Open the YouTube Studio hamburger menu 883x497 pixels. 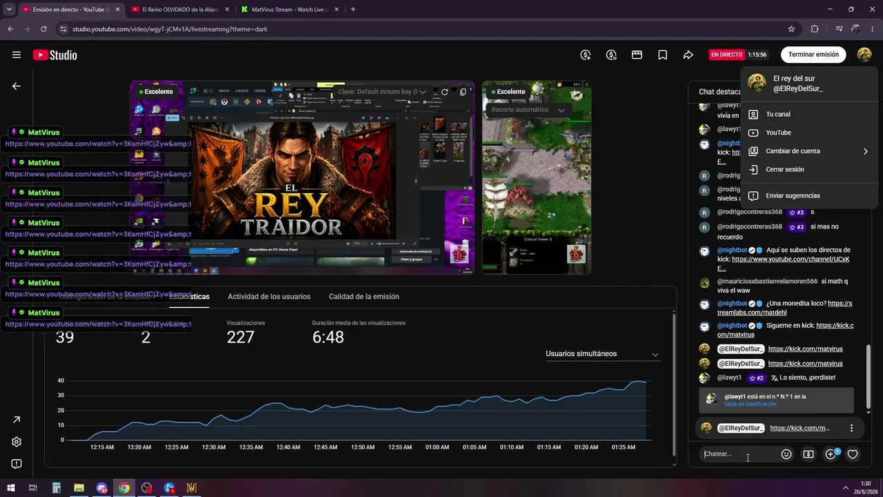tap(17, 55)
